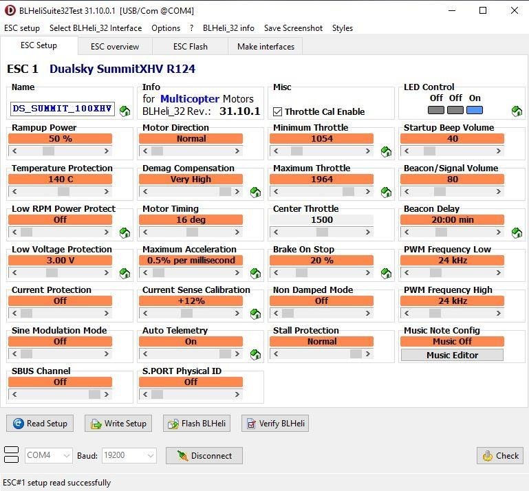
Task: Toggle the blue third LED Control box
Action: click(475, 110)
